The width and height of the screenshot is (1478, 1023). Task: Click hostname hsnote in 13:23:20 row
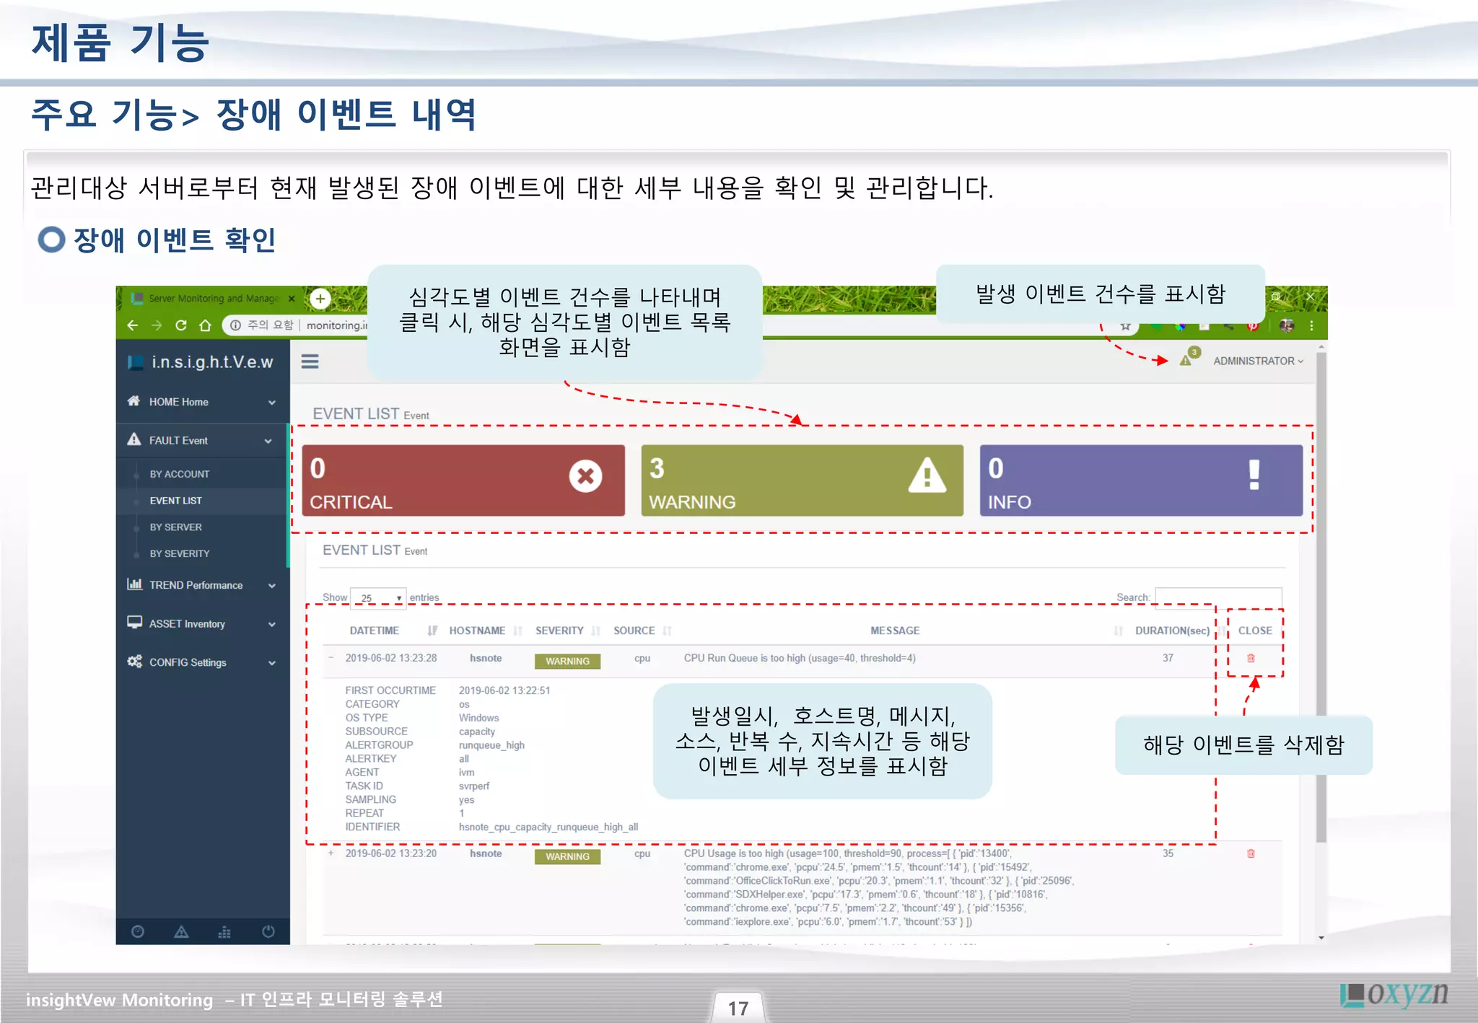[x=486, y=853]
